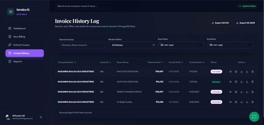Viewport: 264px width, 125px height.
Task: View details of invoice 151 (eye icon)
Action: coord(230,102)
